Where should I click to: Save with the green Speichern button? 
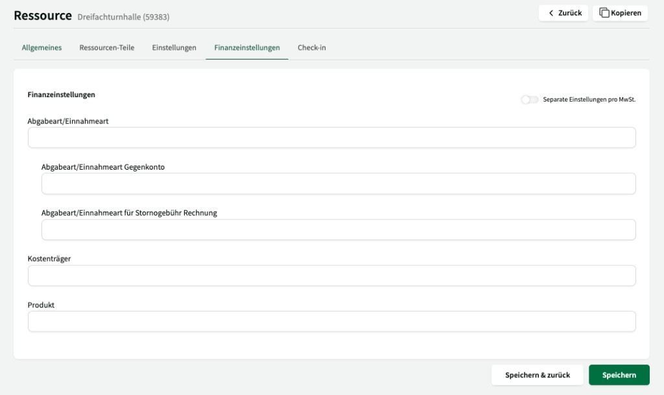618,374
